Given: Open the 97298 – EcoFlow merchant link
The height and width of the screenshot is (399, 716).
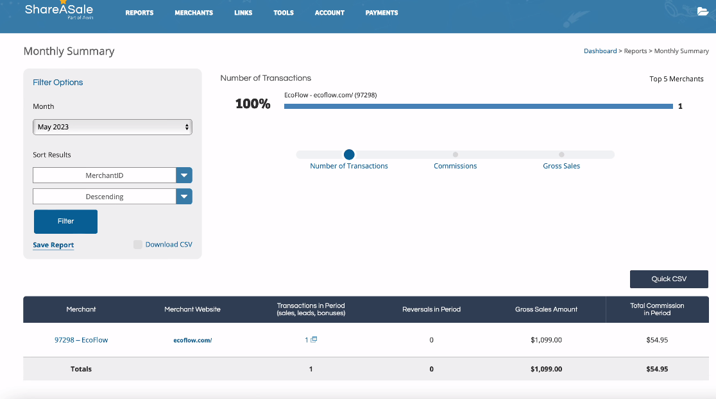Looking at the screenshot, I should click(x=81, y=339).
